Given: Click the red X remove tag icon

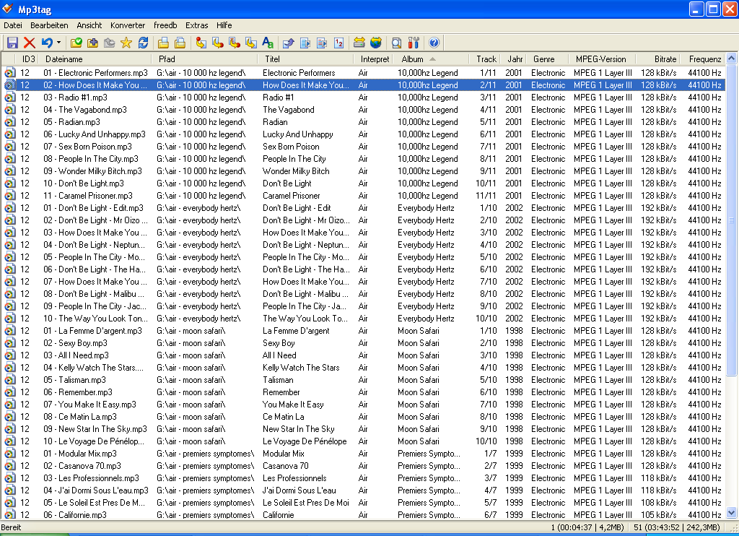Looking at the screenshot, I should (30, 43).
